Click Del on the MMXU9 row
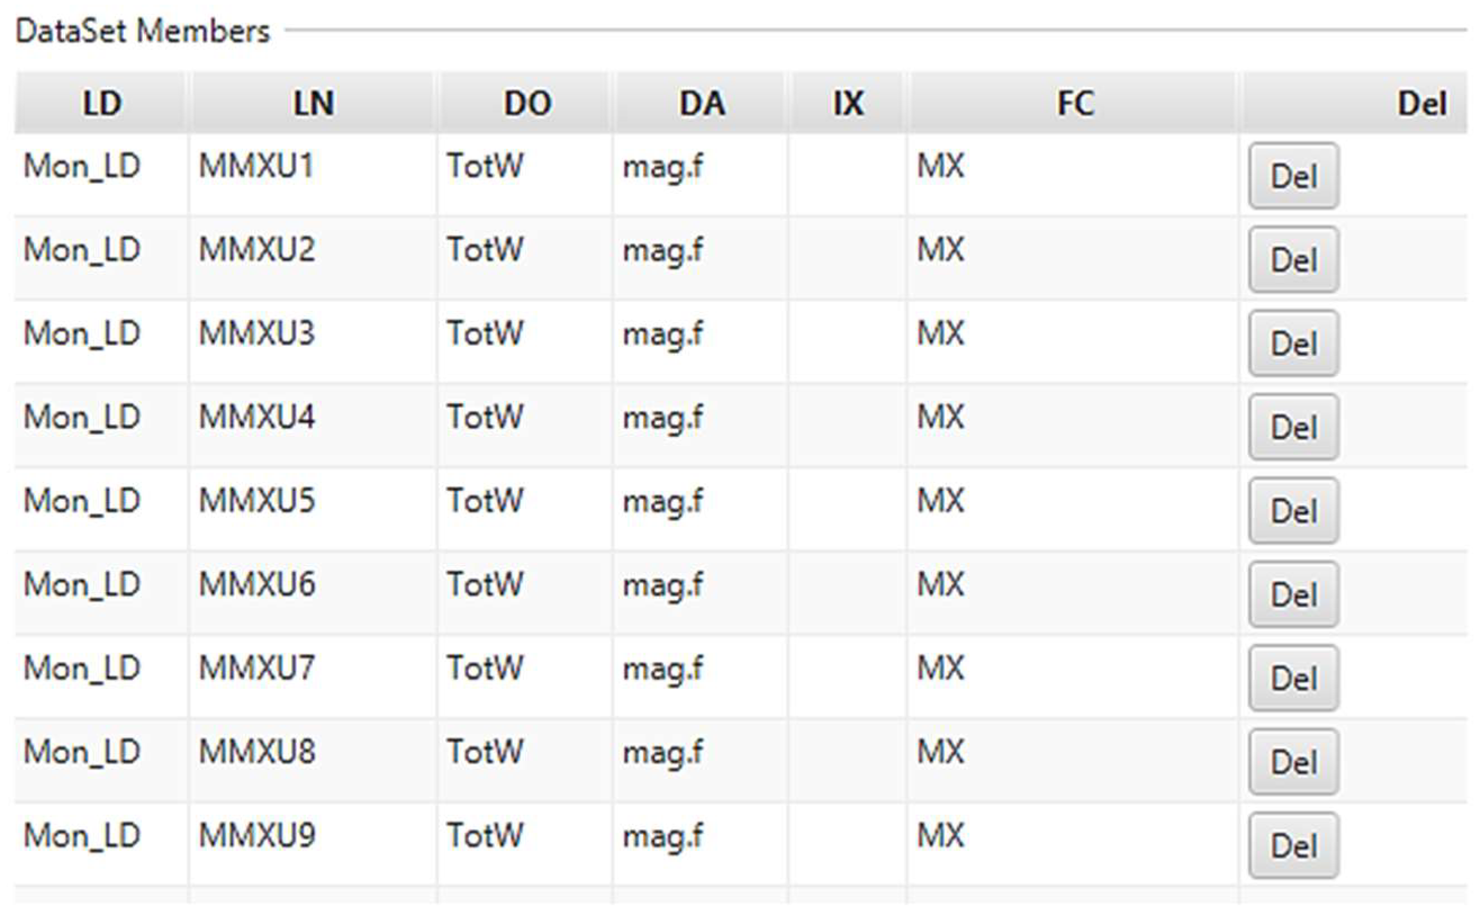1477x922 pixels. [1293, 846]
